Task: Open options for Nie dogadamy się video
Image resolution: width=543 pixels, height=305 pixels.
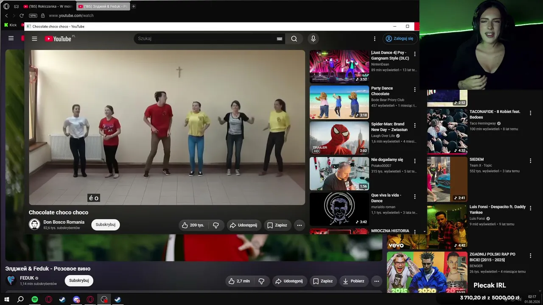Action: [414, 161]
